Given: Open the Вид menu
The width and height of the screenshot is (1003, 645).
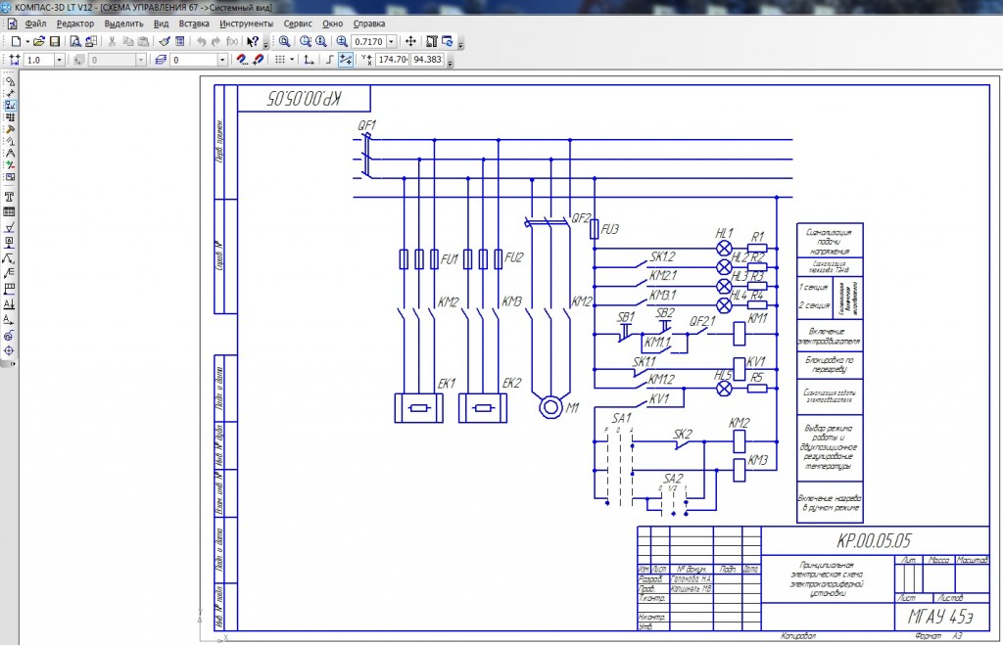Looking at the screenshot, I should (x=162, y=23).
